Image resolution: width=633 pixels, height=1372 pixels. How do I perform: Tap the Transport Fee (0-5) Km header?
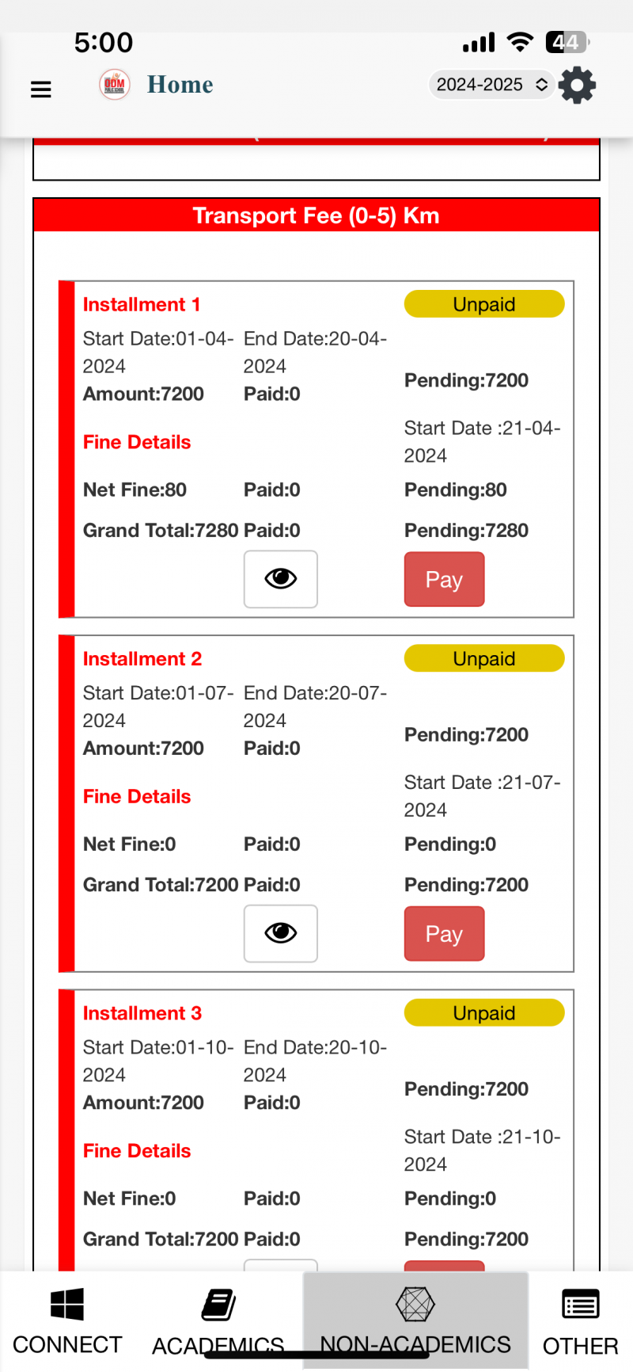click(316, 215)
